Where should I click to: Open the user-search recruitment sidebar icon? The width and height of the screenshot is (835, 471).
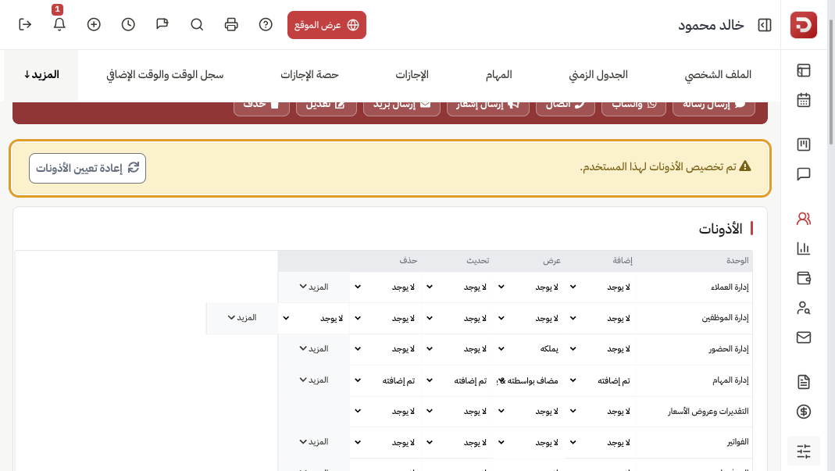click(x=804, y=308)
